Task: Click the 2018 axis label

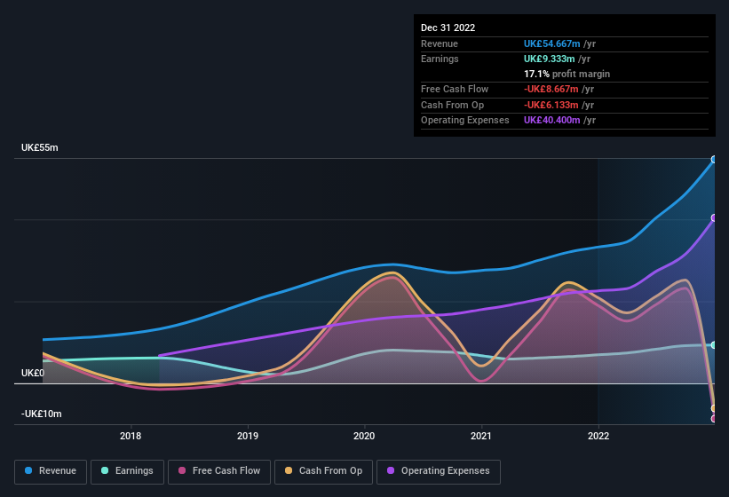Action: tap(131, 436)
